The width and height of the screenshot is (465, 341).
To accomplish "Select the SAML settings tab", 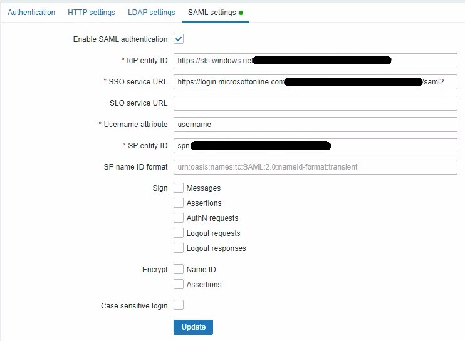I will point(212,13).
